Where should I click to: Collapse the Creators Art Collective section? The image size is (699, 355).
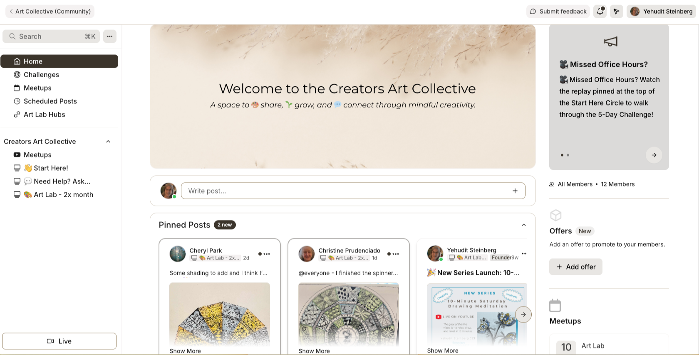click(x=108, y=142)
